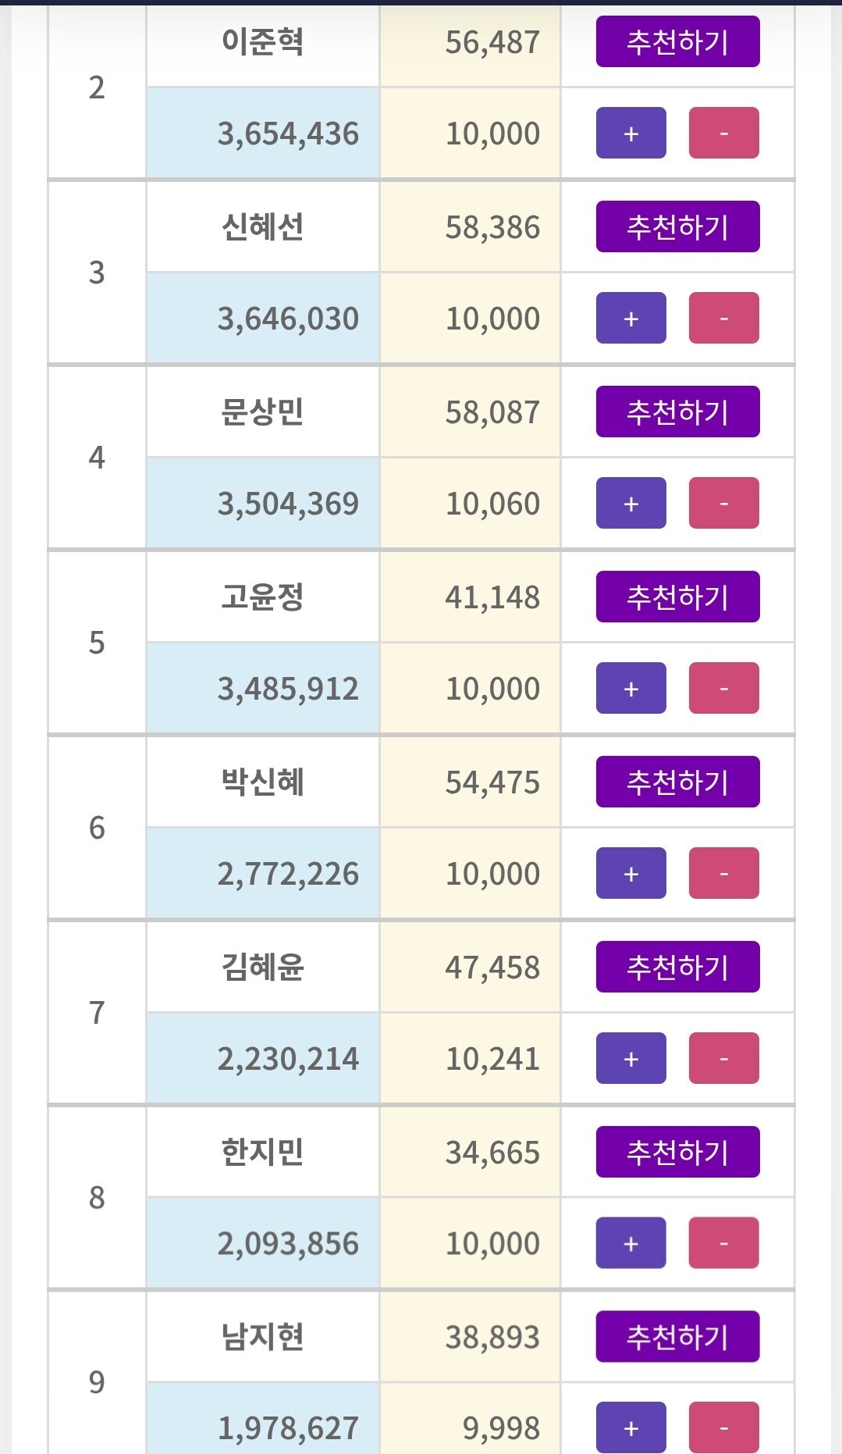
Task: Vote for 고윤정 using 추천하기
Action: [677, 597]
